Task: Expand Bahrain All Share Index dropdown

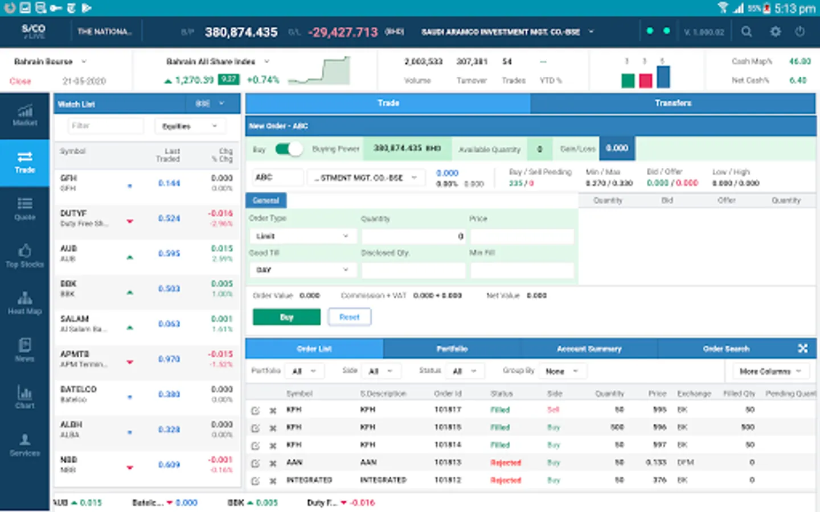Action: pos(266,61)
